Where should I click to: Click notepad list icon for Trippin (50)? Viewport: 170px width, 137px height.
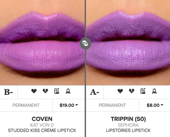pyautogui.click(x=143, y=91)
